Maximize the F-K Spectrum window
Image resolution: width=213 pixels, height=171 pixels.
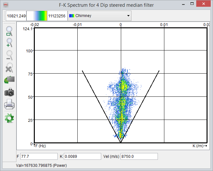pos(192,4)
